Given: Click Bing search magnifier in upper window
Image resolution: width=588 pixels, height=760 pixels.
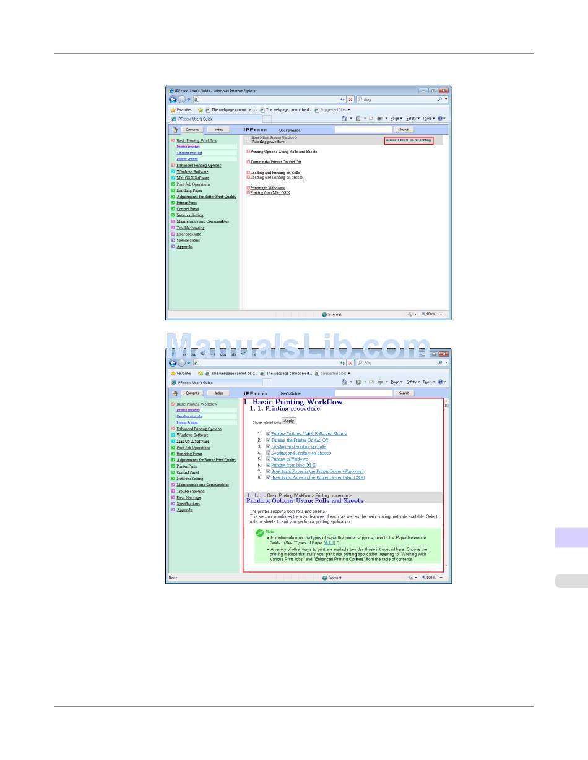Looking at the screenshot, I should pos(440,99).
